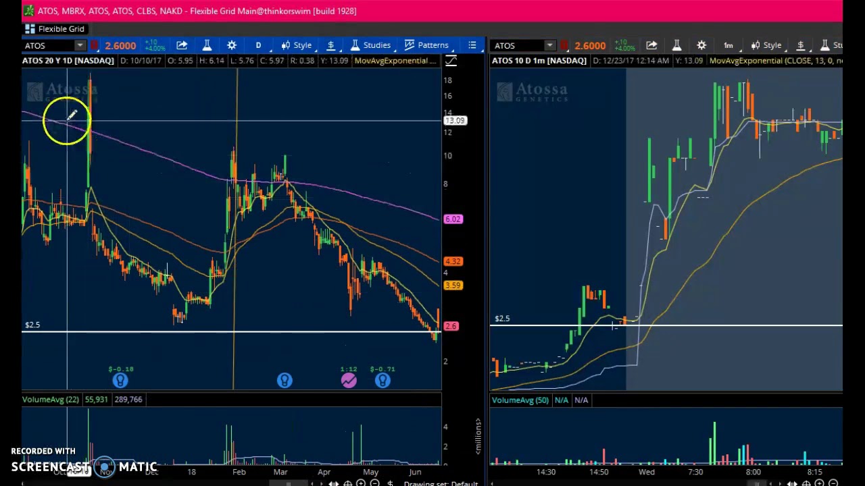Click the drawing tool icon beside left chart header
865x486 pixels.
click(x=451, y=61)
